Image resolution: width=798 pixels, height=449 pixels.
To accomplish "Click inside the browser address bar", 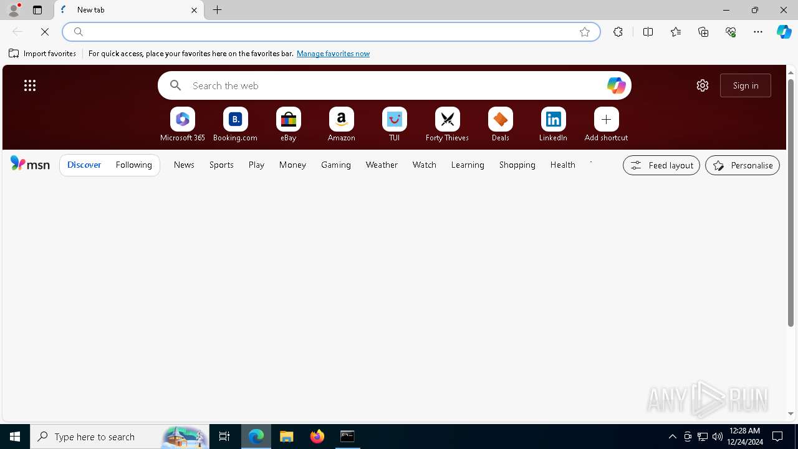I will click(x=330, y=32).
